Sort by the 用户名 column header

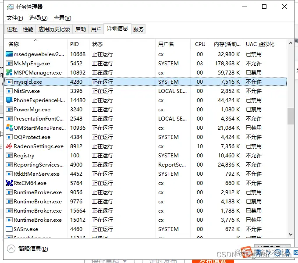coord(173,44)
